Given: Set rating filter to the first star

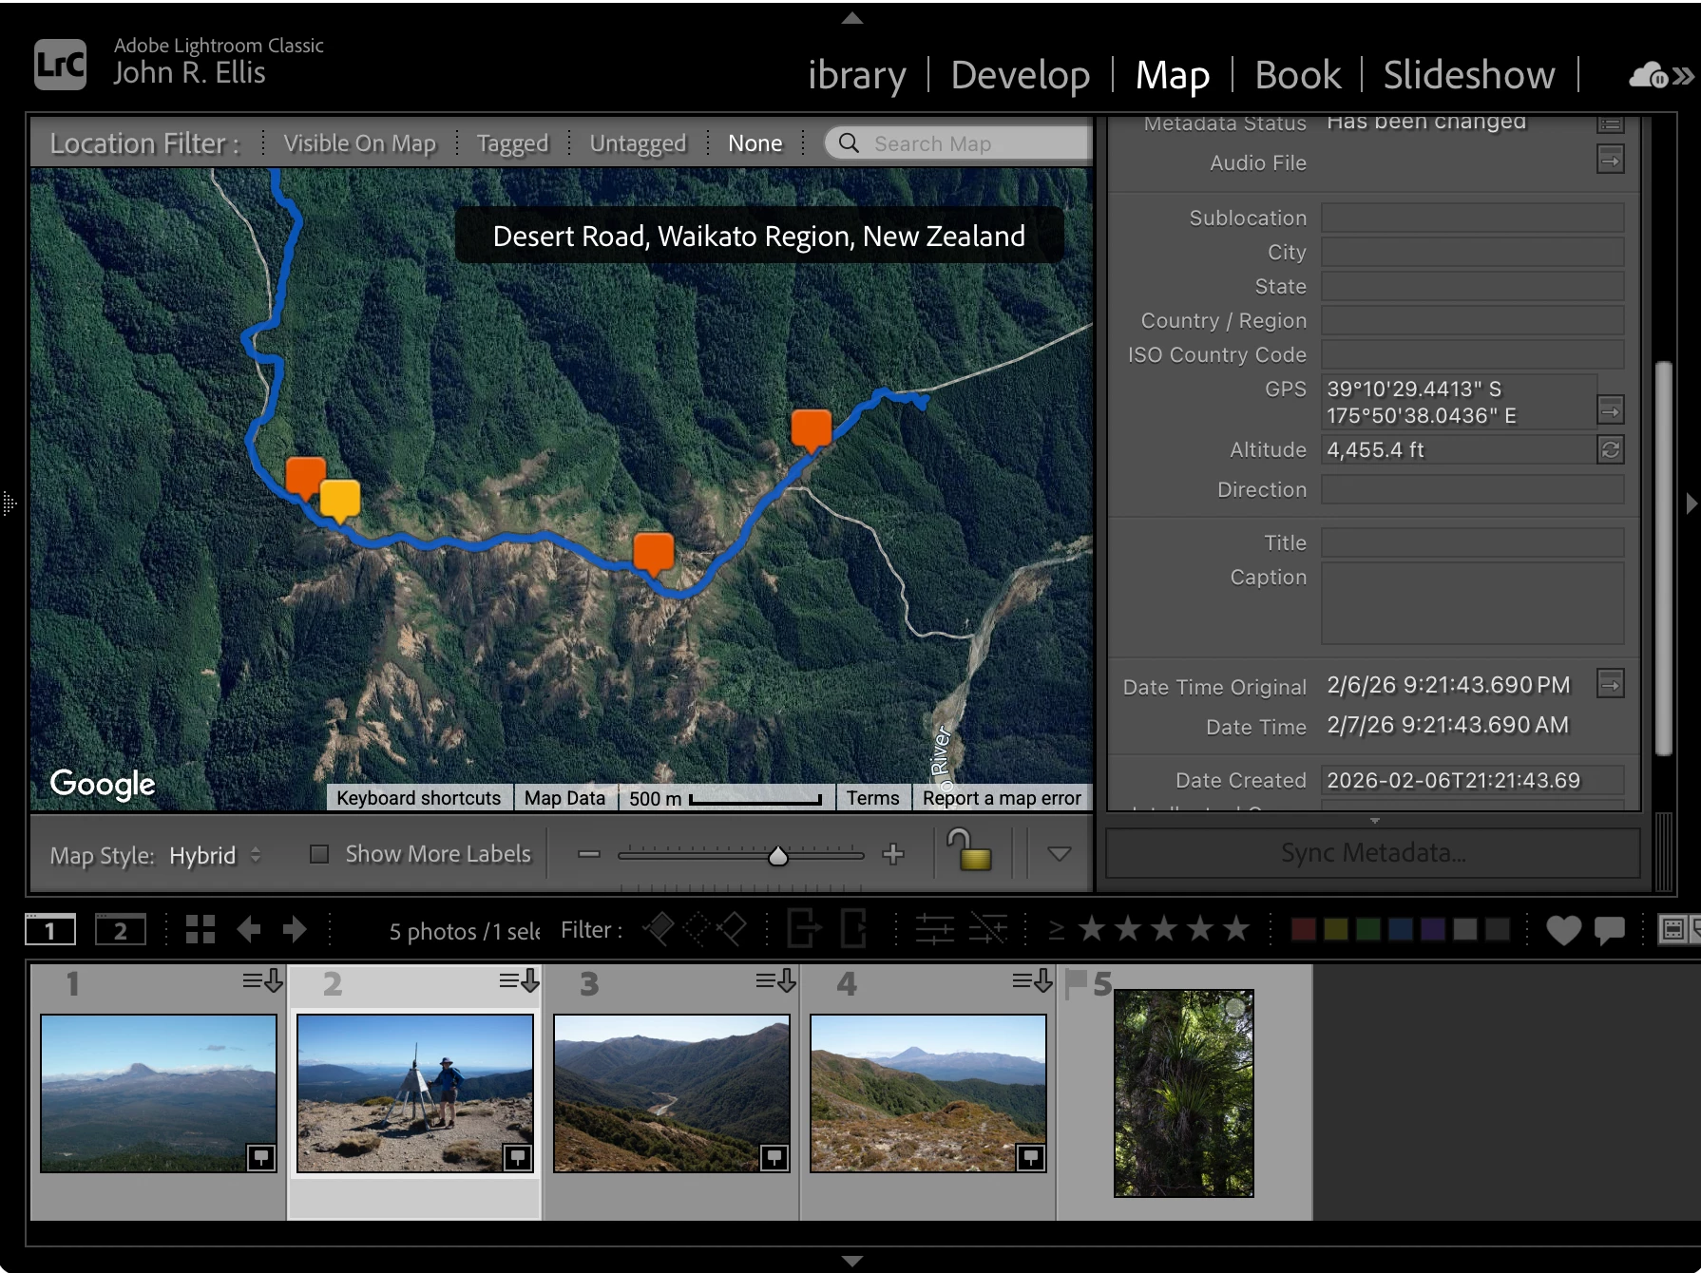Looking at the screenshot, I should coord(1092,929).
